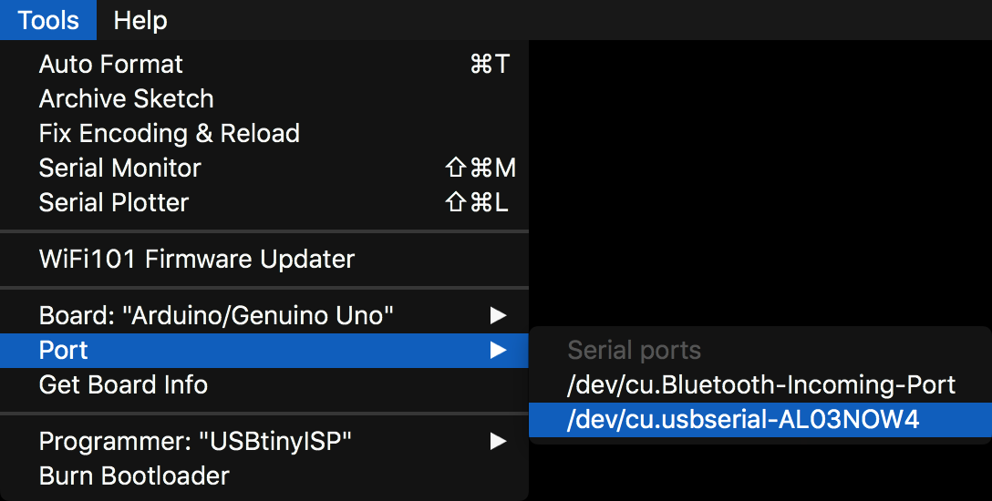The image size is (992, 501).
Task: Open the Tools menu
Action: click(47, 20)
